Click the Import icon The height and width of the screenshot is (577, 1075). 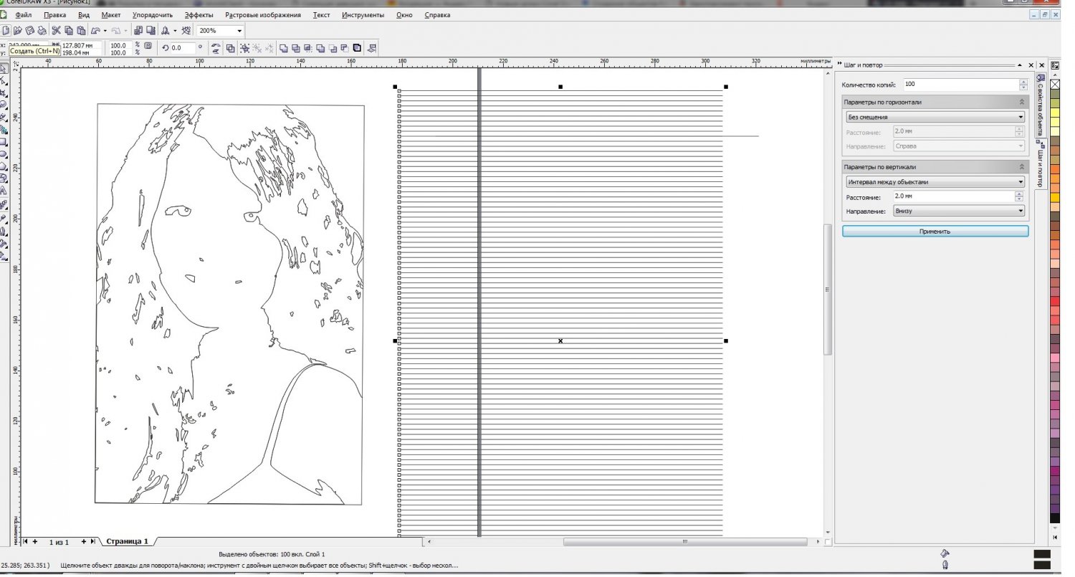[x=138, y=31]
